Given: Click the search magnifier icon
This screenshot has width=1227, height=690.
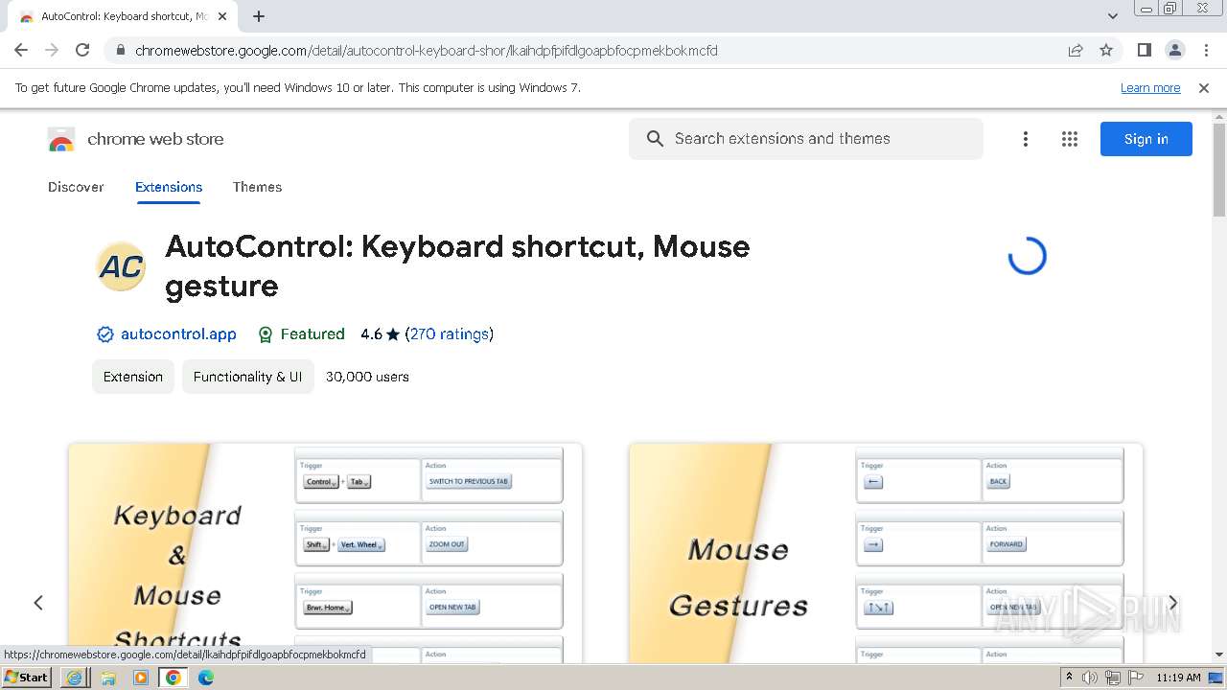Looking at the screenshot, I should pos(655,139).
